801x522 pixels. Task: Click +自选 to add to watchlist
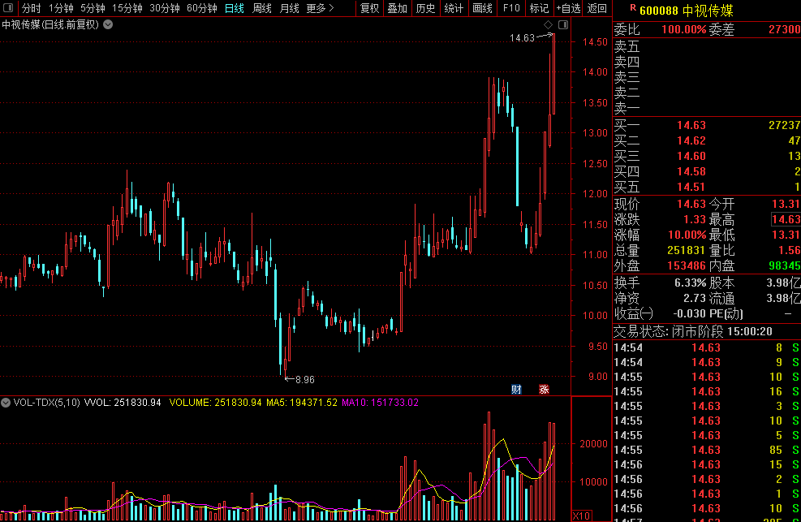[568, 8]
